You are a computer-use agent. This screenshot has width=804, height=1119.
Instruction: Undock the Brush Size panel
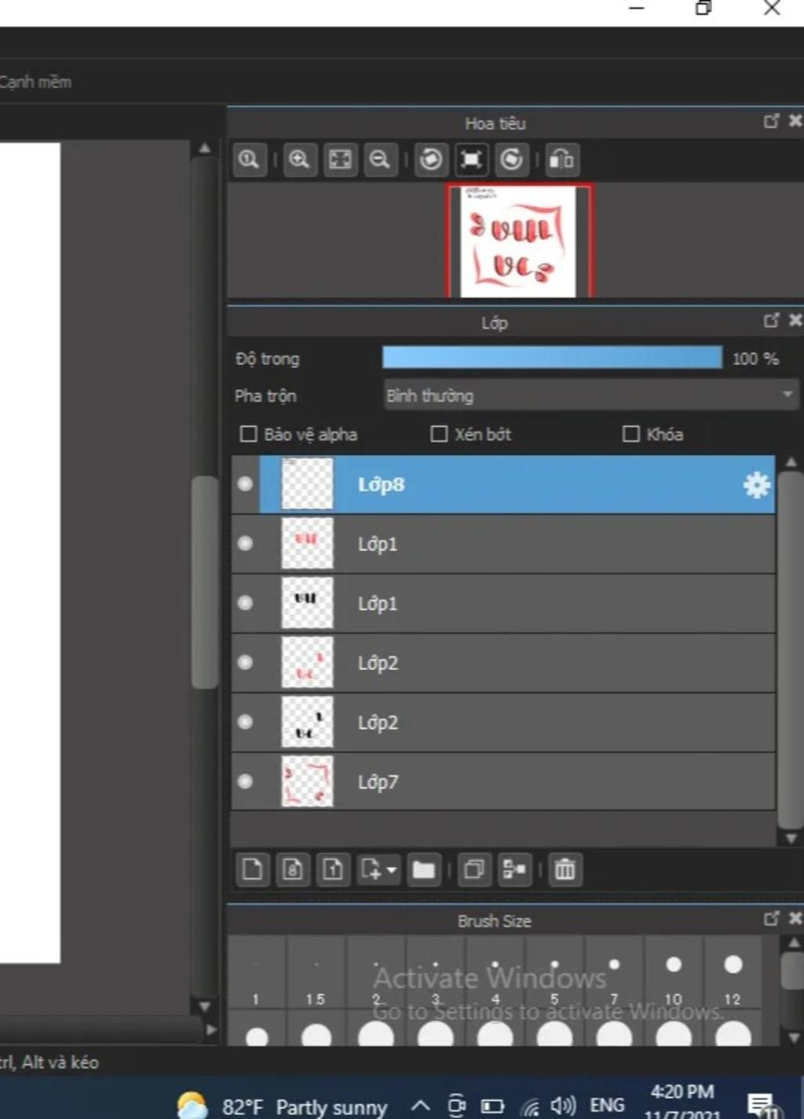click(x=772, y=918)
